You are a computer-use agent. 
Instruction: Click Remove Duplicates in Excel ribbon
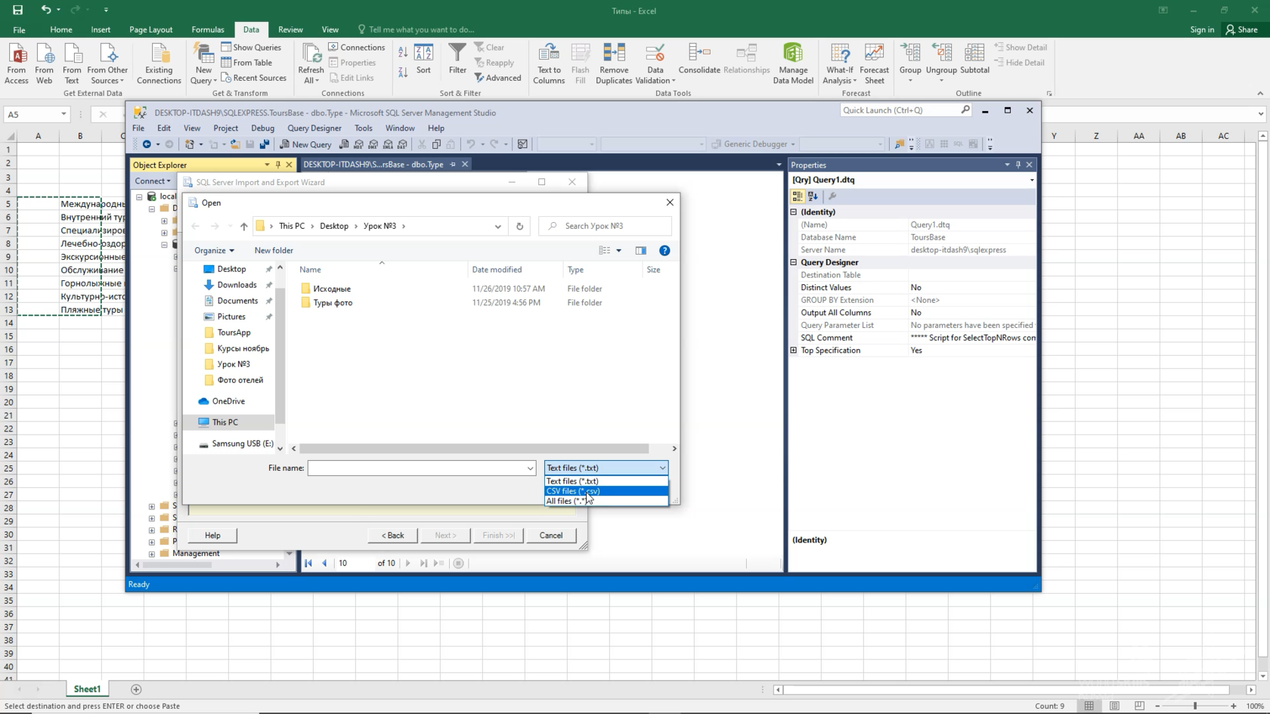(x=614, y=63)
